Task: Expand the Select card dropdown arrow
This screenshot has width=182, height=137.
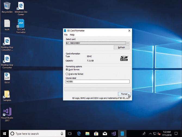Action: point(128,43)
